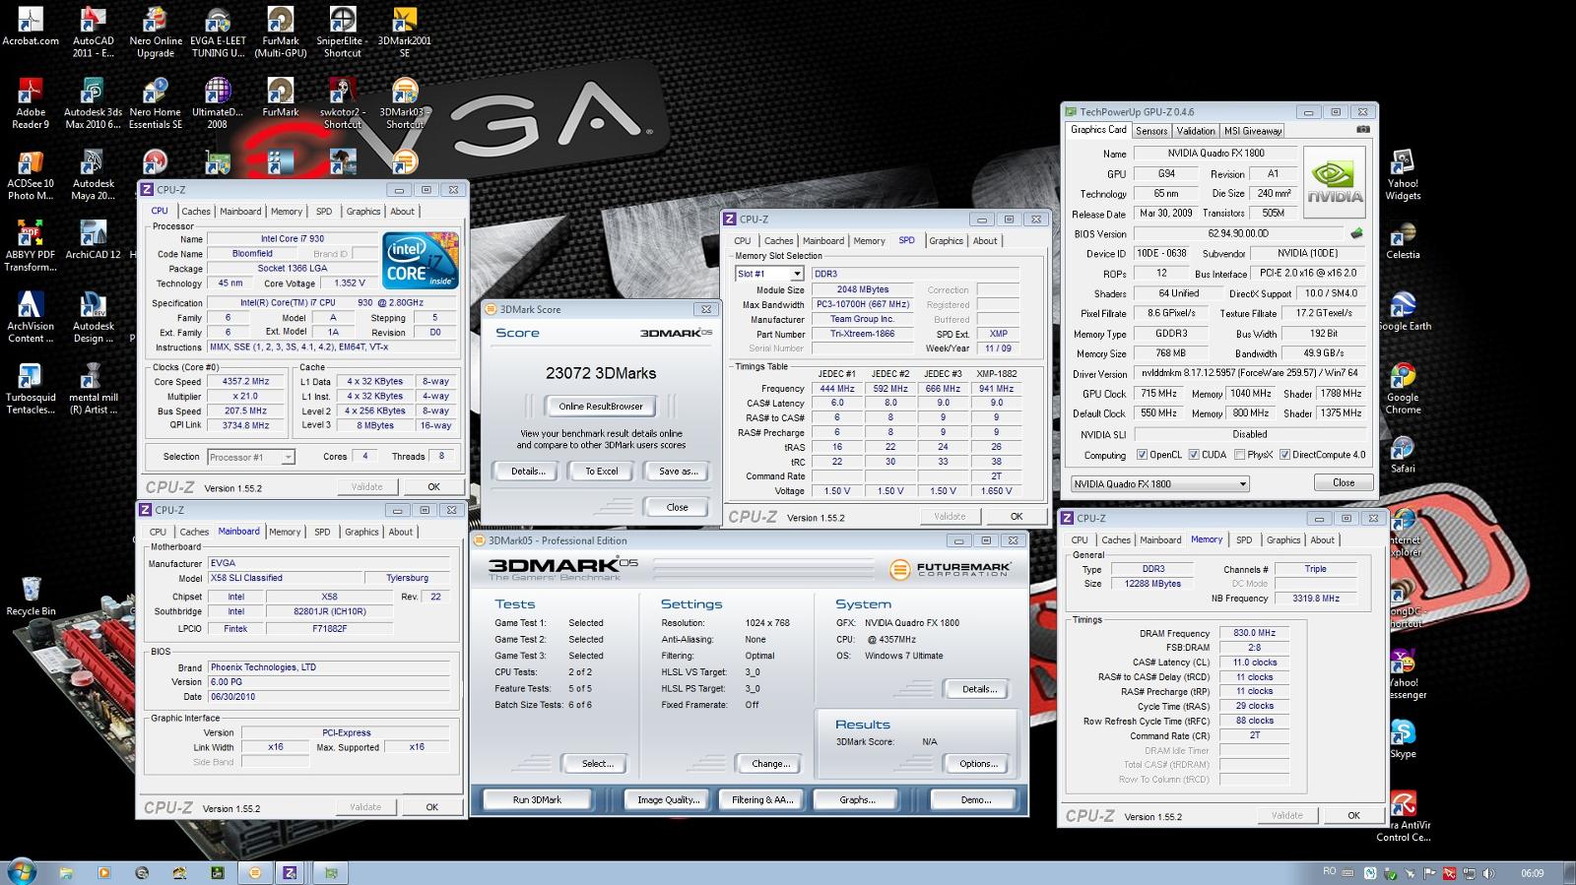Open ABBYY PDF Transformer desktop icon
The height and width of the screenshot is (885, 1576).
point(31,246)
